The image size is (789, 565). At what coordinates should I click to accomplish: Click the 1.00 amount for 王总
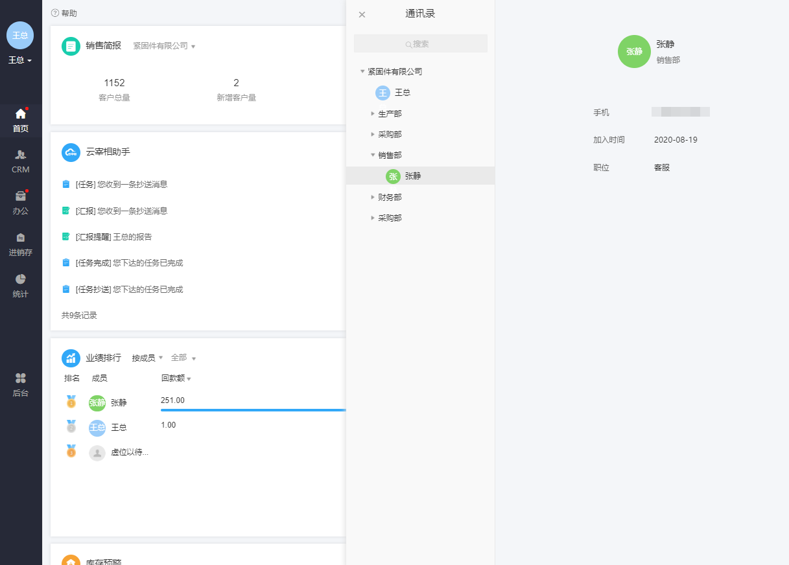pyautogui.click(x=168, y=425)
